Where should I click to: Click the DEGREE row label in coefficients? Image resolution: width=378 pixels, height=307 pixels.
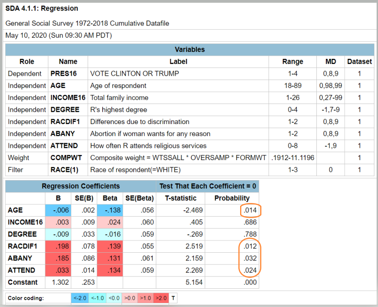[x=22, y=234]
